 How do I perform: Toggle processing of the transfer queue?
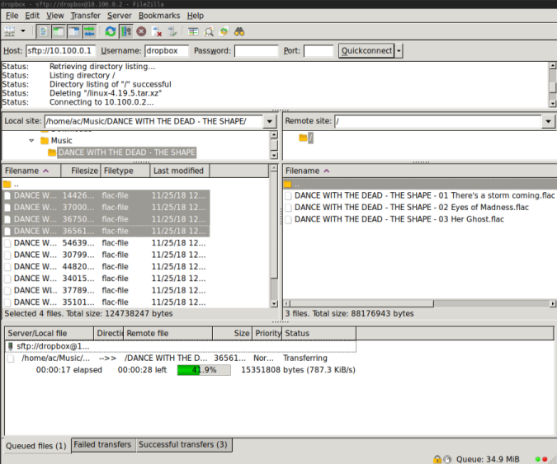[125, 31]
